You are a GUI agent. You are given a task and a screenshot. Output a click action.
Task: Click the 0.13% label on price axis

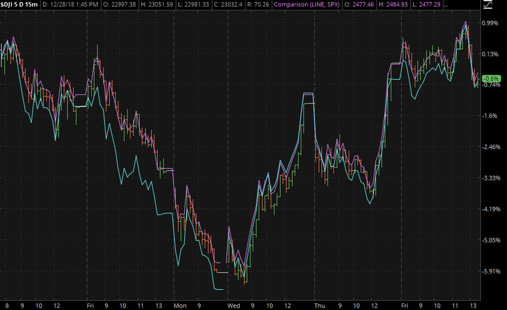click(490, 54)
